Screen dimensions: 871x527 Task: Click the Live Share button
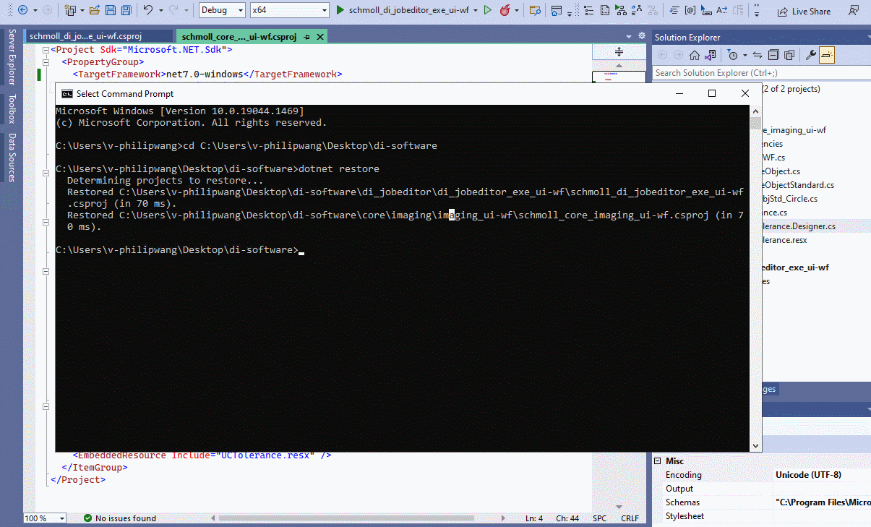(805, 12)
